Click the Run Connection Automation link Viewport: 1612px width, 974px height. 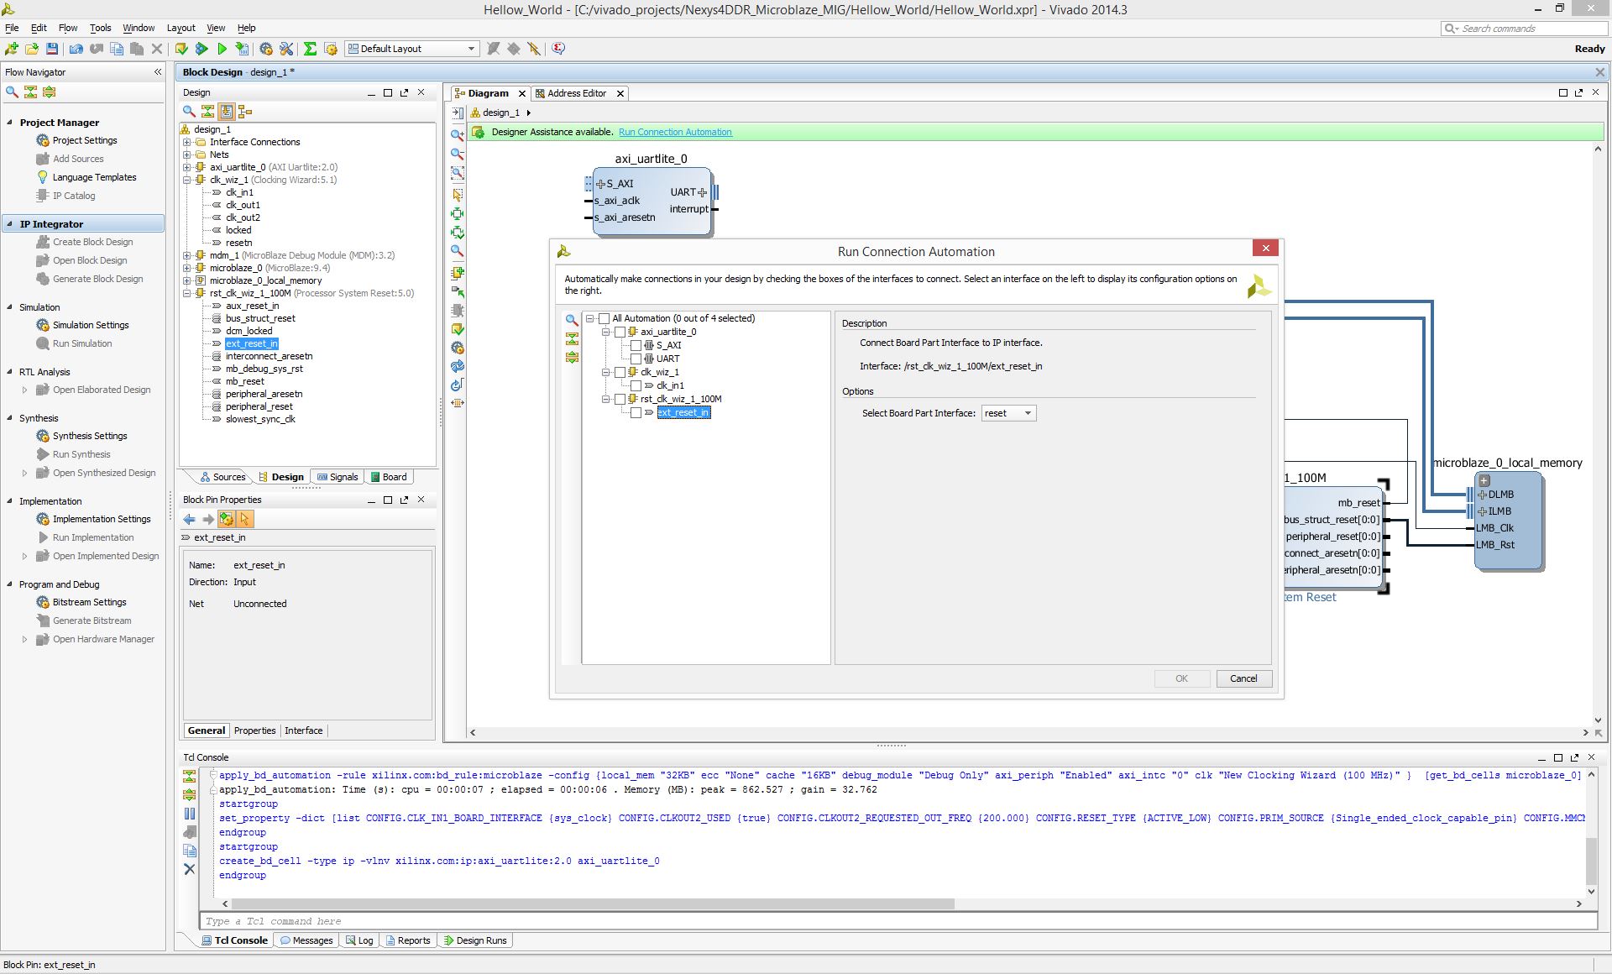coord(675,132)
